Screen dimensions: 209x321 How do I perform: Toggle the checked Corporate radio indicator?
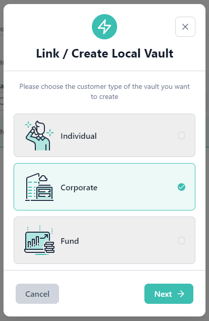[x=181, y=187]
